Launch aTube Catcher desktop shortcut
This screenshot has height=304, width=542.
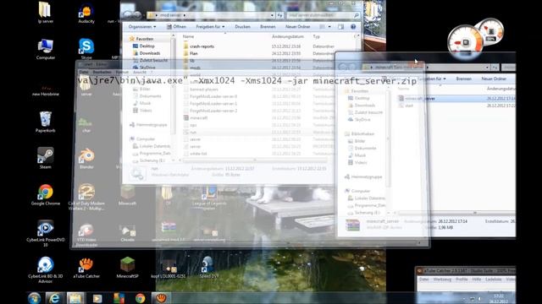pos(86,268)
